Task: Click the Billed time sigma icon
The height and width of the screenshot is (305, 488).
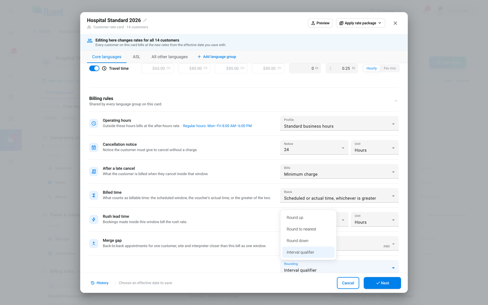Action: coord(94,195)
